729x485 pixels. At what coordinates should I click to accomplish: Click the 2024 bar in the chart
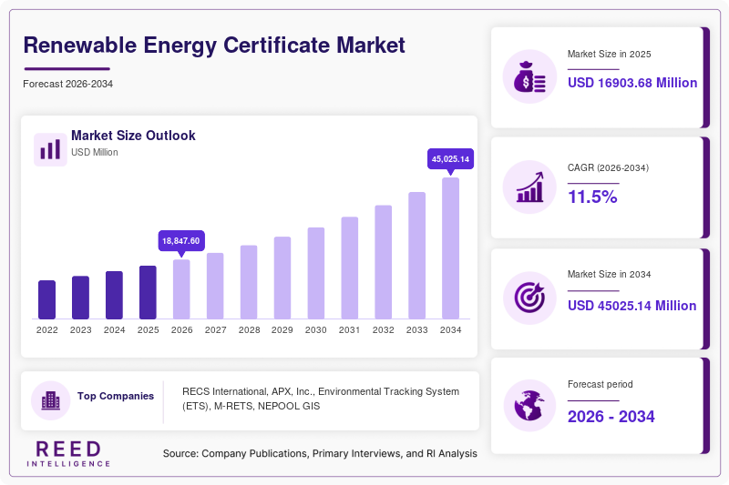(x=115, y=295)
